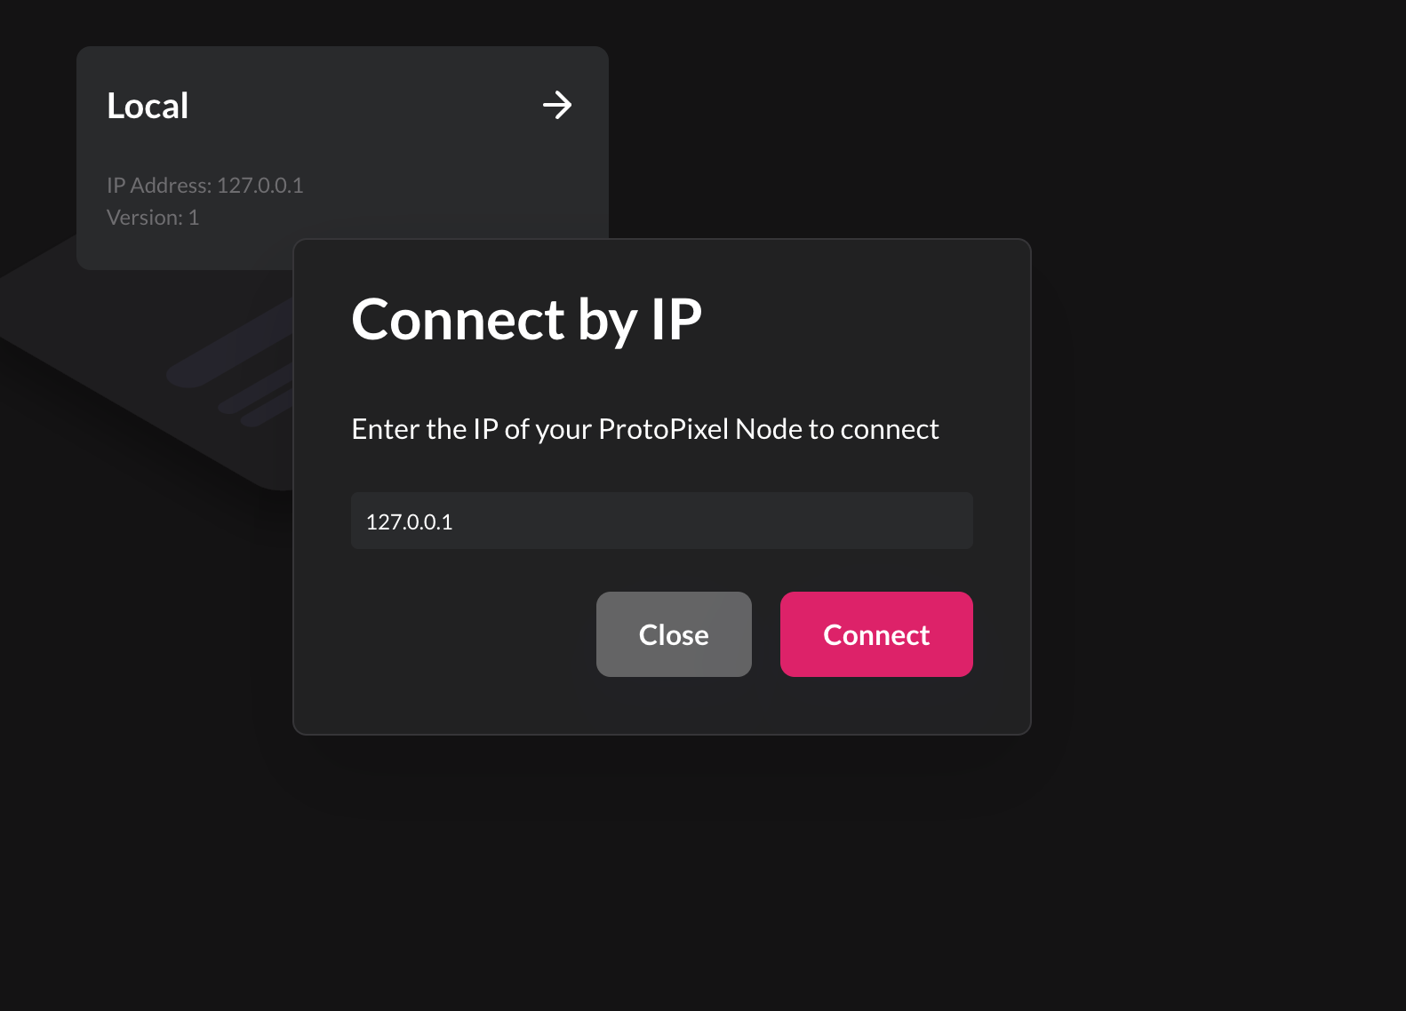The width and height of the screenshot is (1406, 1011).
Task: Tap the forward arrow in the card header
Action: (556, 105)
